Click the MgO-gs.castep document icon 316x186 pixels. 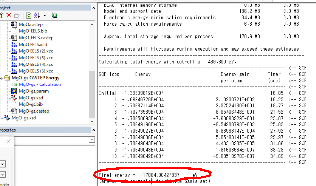tap(14, 111)
